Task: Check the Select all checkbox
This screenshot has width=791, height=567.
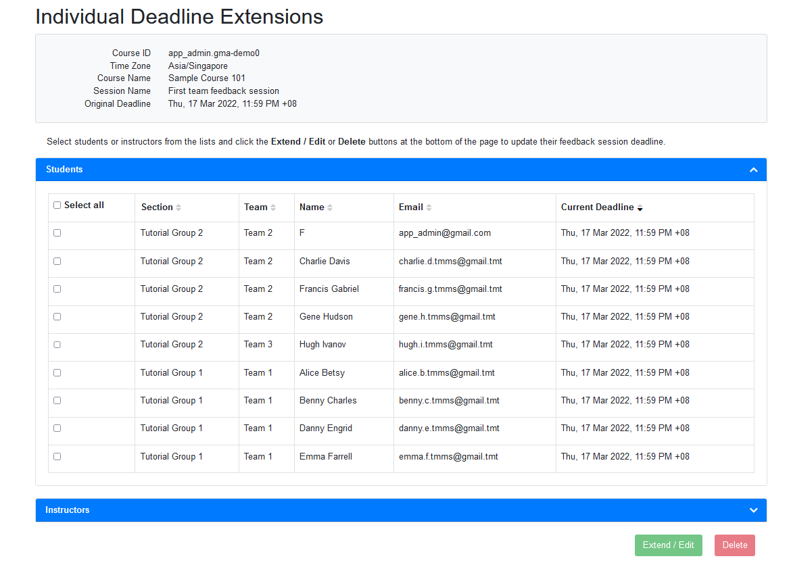Action: [57, 205]
